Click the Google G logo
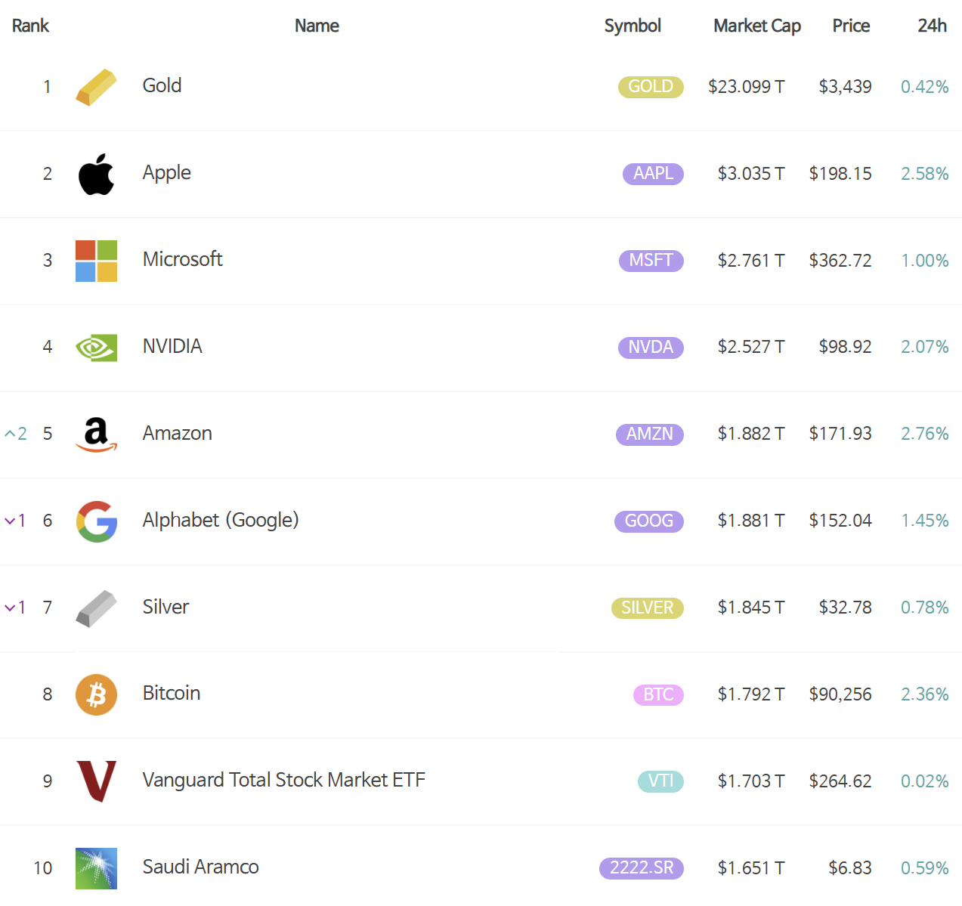The image size is (962, 906). click(96, 521)
